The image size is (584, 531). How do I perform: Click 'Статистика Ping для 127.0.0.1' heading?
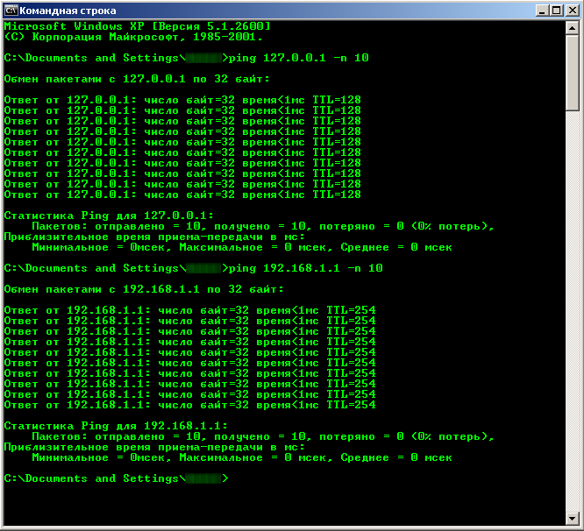click(x=109, y=216)
